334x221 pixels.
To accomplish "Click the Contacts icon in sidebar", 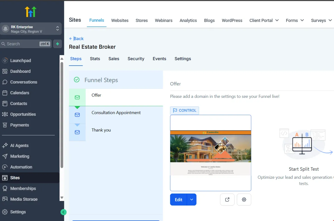I will pyautogui.click(x=5, y=103).
